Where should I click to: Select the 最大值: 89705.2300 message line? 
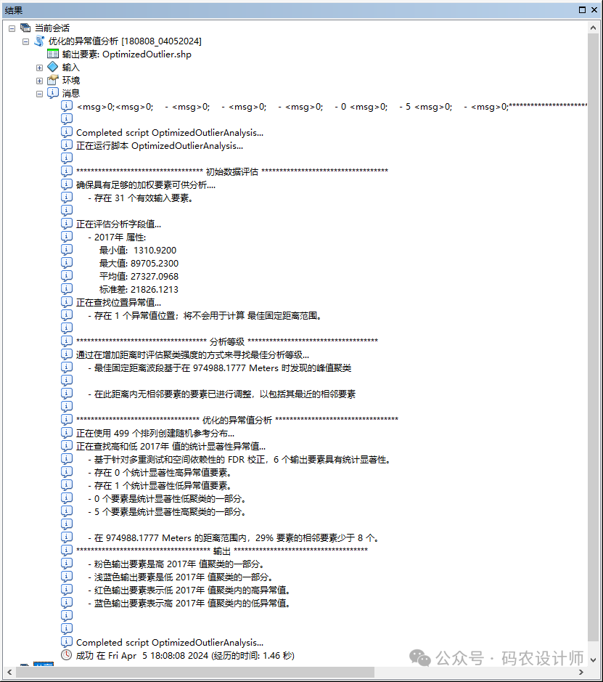point(139,263)
